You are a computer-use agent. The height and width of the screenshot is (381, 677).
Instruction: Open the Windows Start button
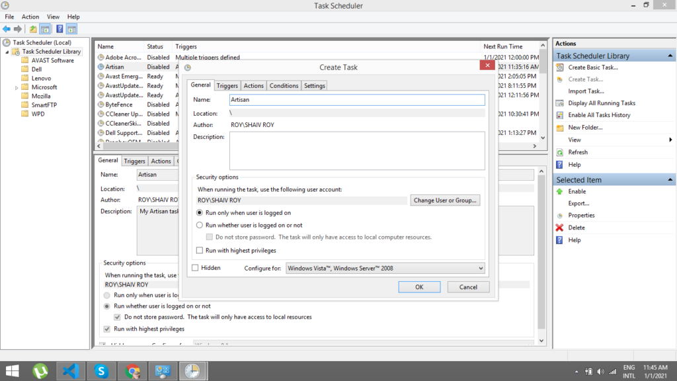click(x=12, y=371)
